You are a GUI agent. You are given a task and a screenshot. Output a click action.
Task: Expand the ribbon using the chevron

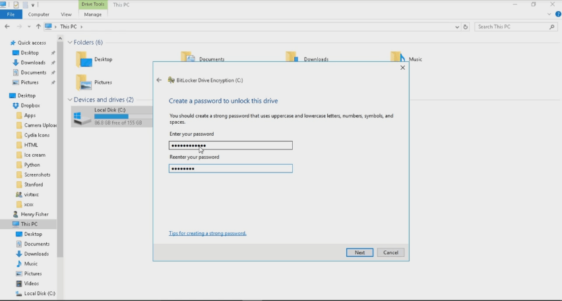click(x=549, y=14)
